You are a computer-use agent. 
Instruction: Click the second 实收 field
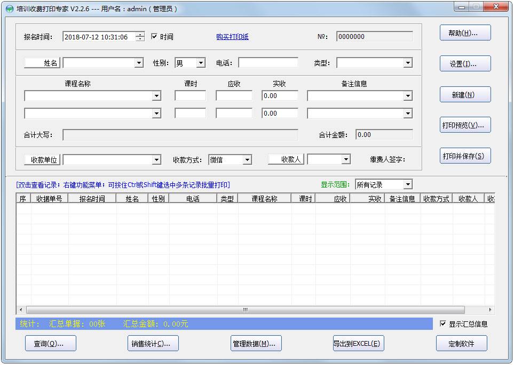pos(280,113)
